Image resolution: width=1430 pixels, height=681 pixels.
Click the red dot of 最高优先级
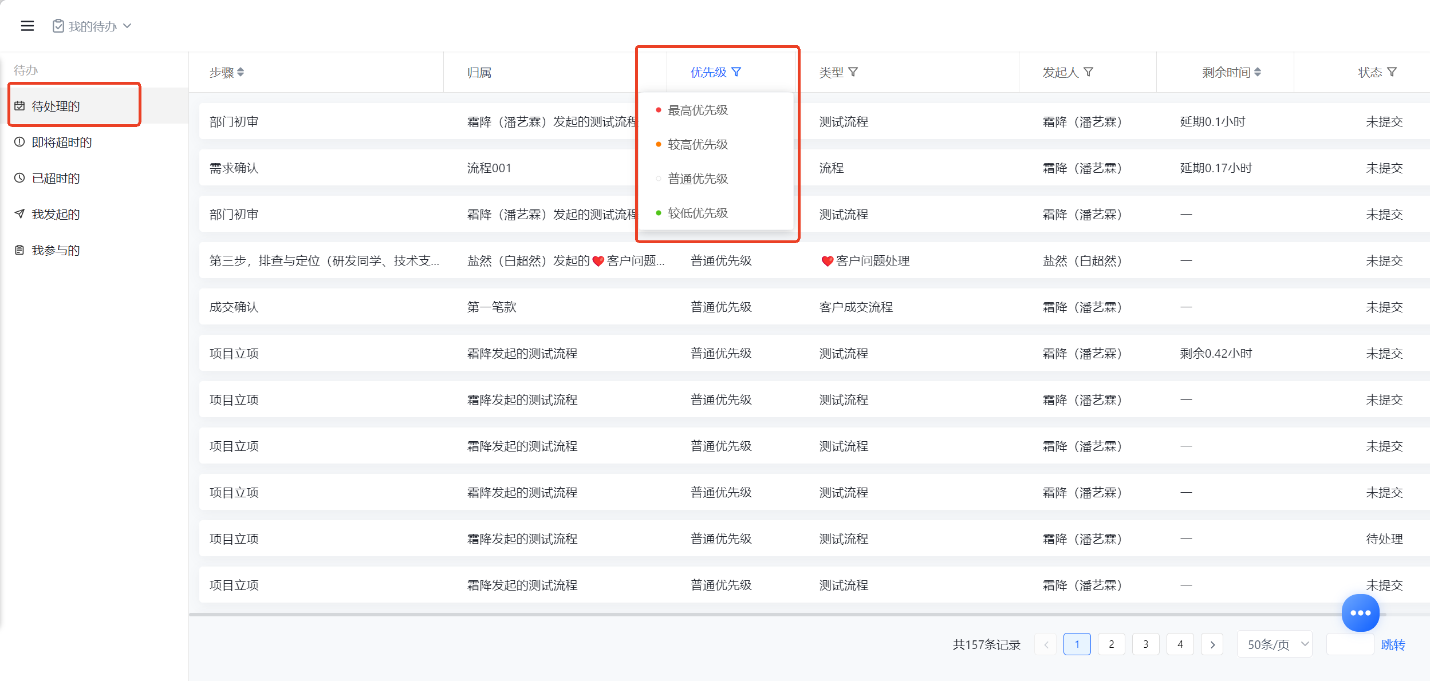pyautogui.click(x=659, y=110)
